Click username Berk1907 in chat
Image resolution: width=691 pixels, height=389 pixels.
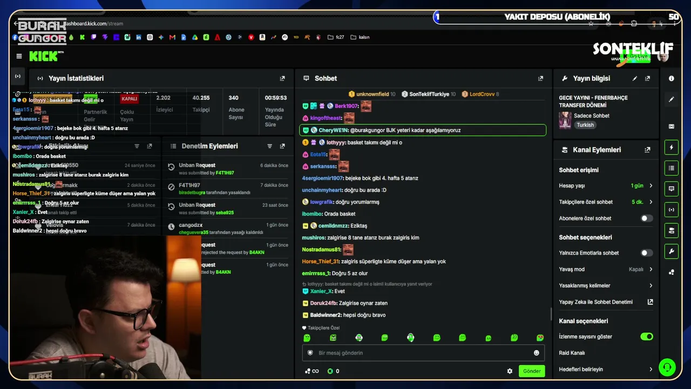pos(347,106)
